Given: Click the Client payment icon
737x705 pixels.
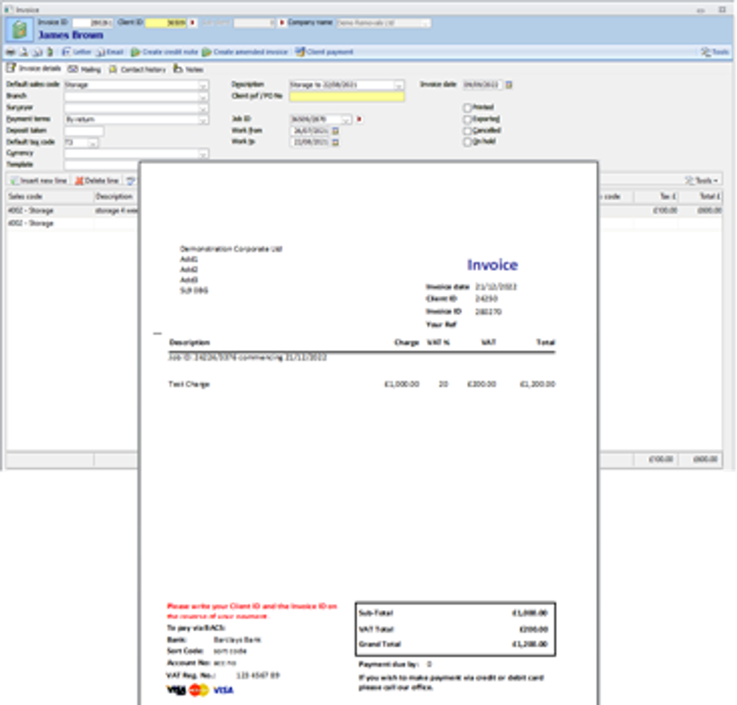Looking at the screenshot, I should click(x=300, y=52).
